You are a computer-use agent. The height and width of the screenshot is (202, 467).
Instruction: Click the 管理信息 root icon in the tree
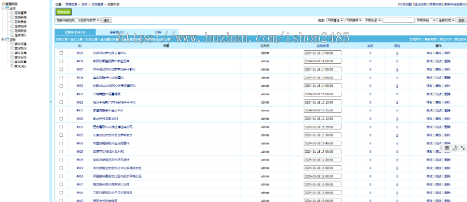pos(3,4)
